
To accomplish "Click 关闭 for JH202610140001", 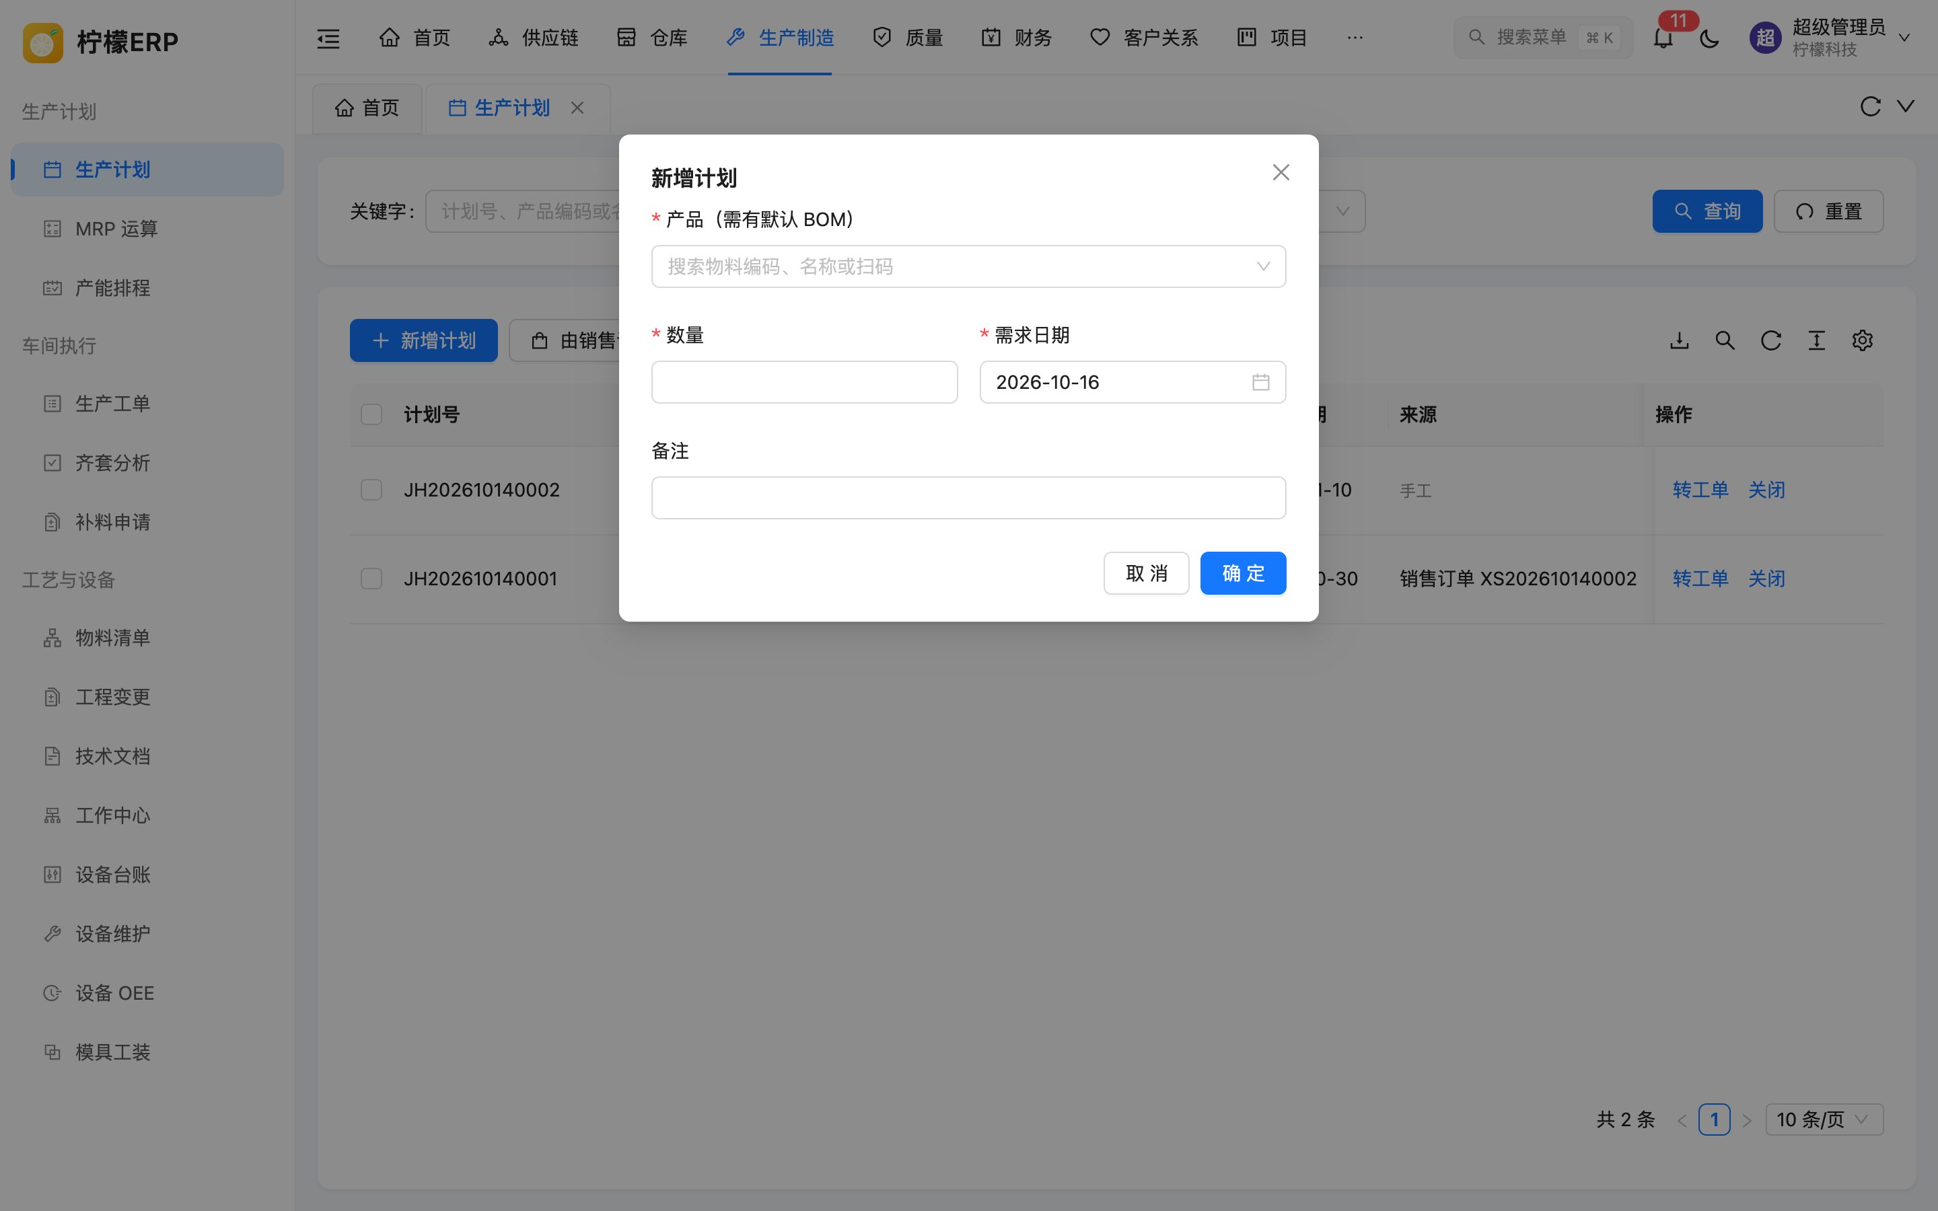I will [1766, 579].
